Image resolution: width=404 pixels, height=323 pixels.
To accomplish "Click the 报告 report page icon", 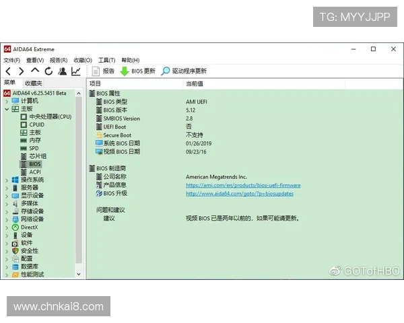I will tap(96, 71).
